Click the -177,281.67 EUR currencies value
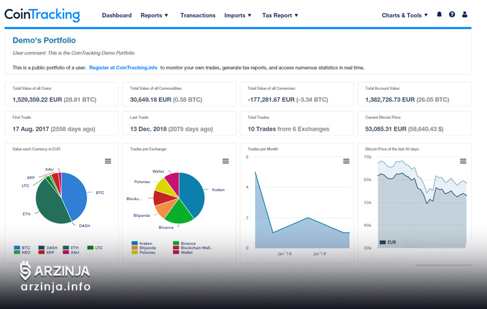This screenshot has width=487, height=309. (271, 99)
